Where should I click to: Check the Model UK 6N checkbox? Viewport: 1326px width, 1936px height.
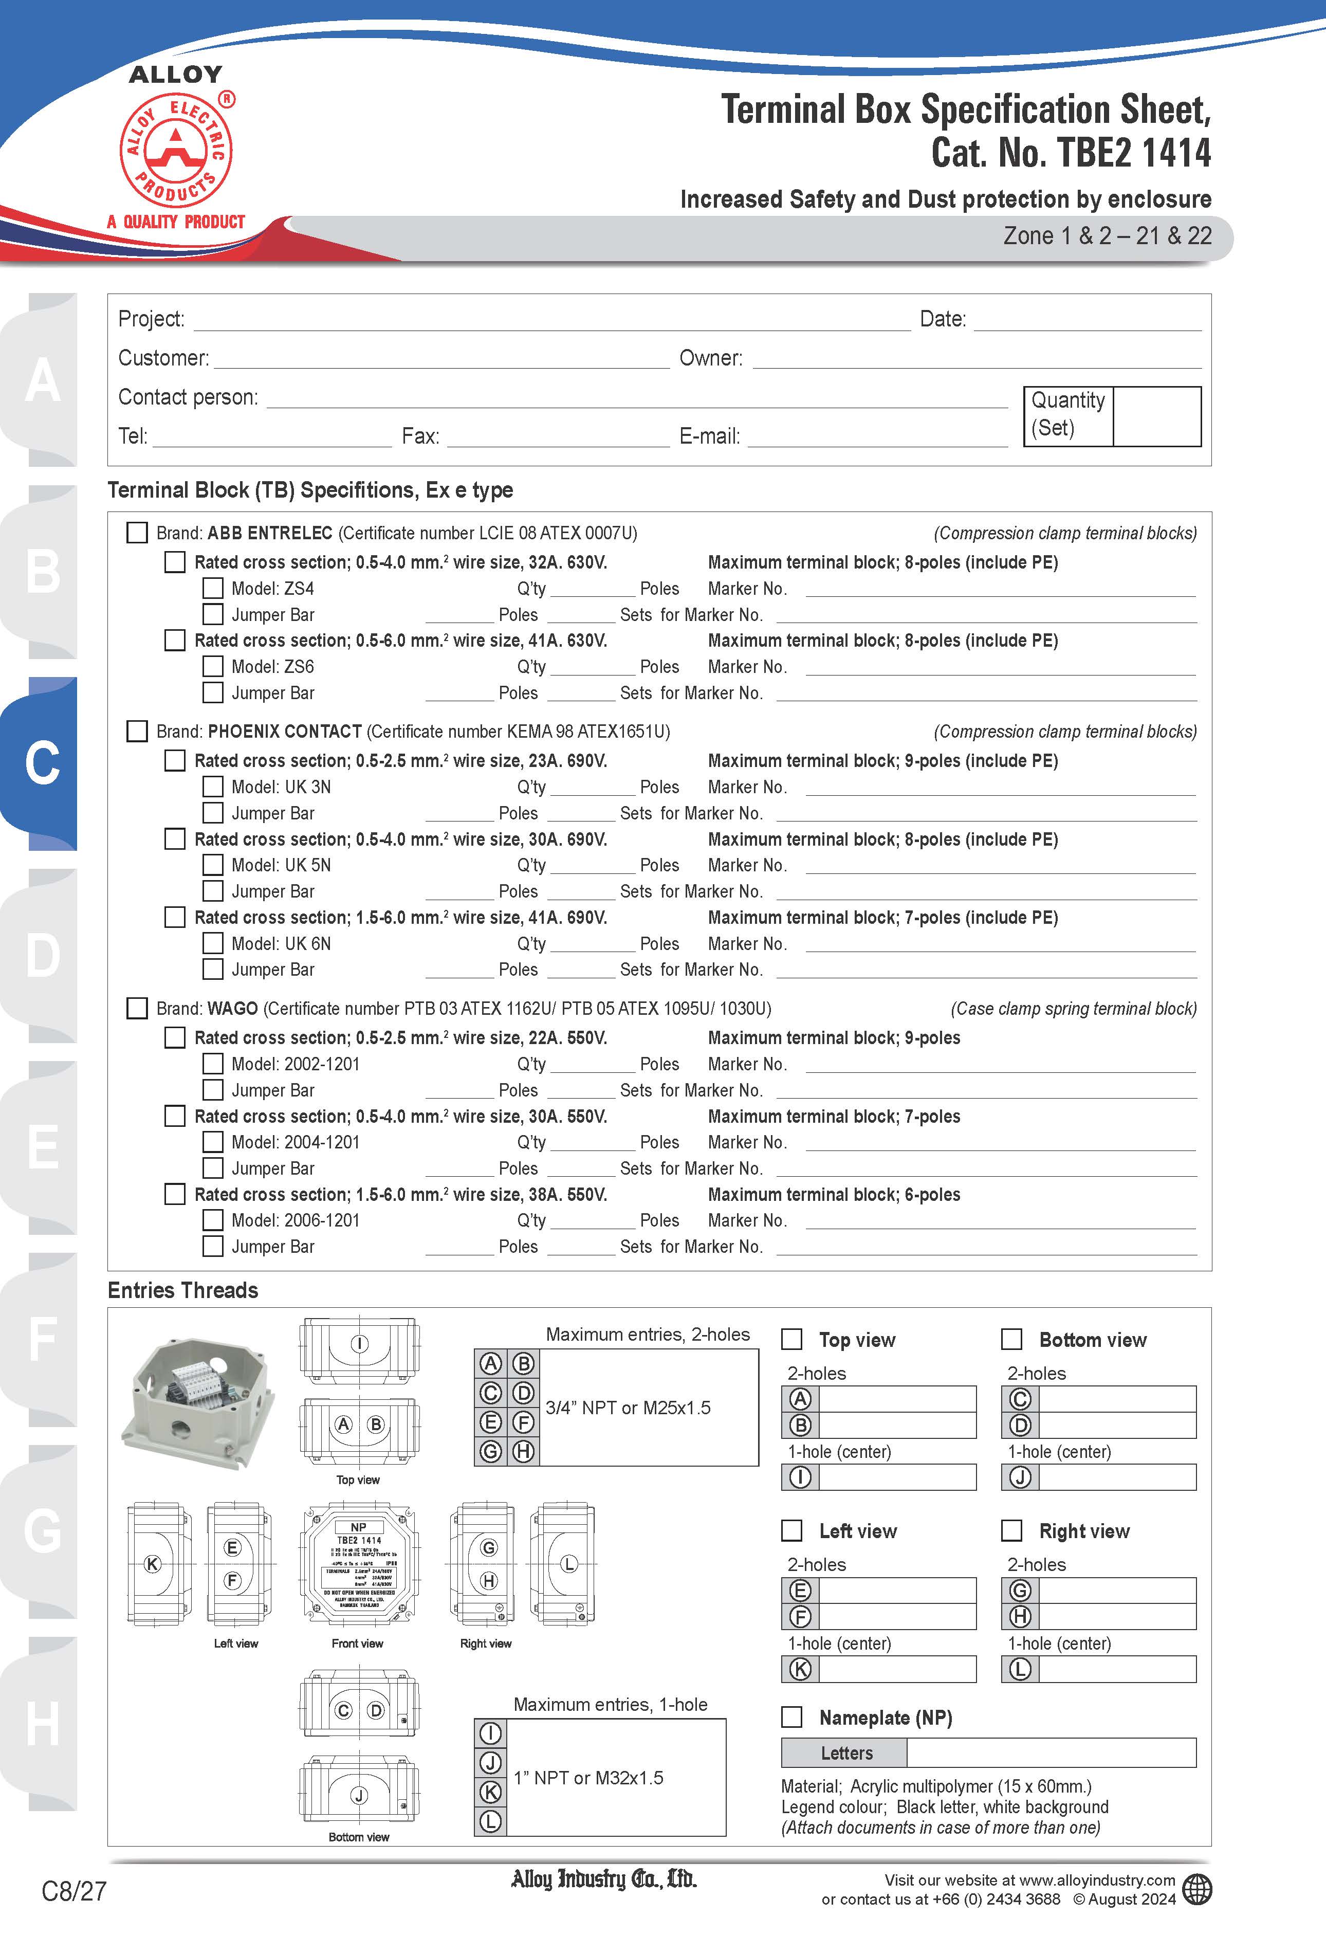click(x=213, y=943)
